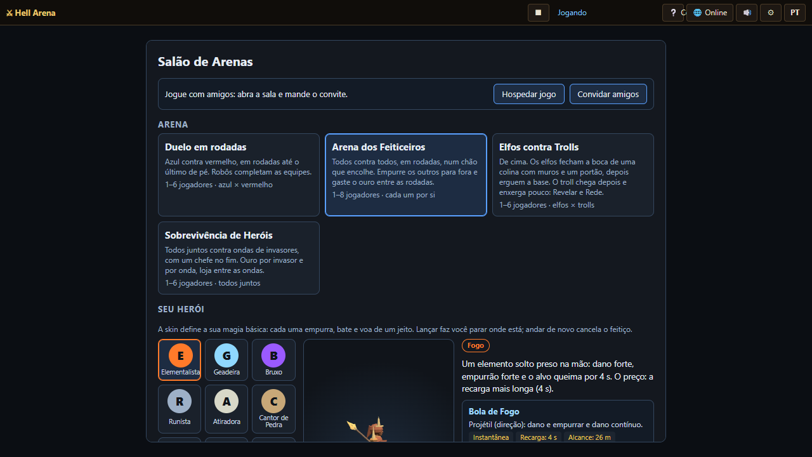The image size is (812, 457).
Task: Click the Bola de Fogo spell title
Action: point(494,412)
